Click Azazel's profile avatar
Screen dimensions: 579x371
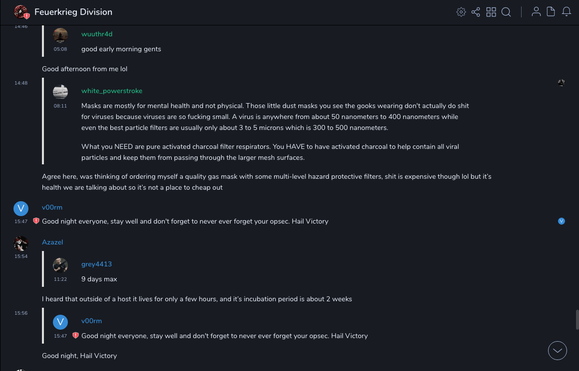click(21, 243)
